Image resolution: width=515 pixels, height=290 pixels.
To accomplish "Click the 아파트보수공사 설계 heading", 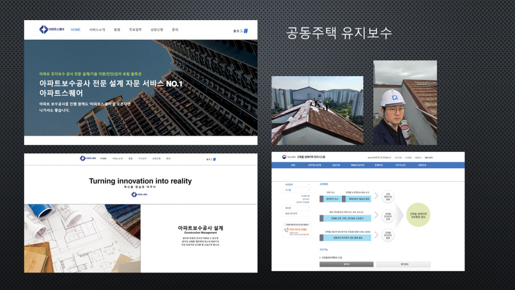I will coord(200,228).
